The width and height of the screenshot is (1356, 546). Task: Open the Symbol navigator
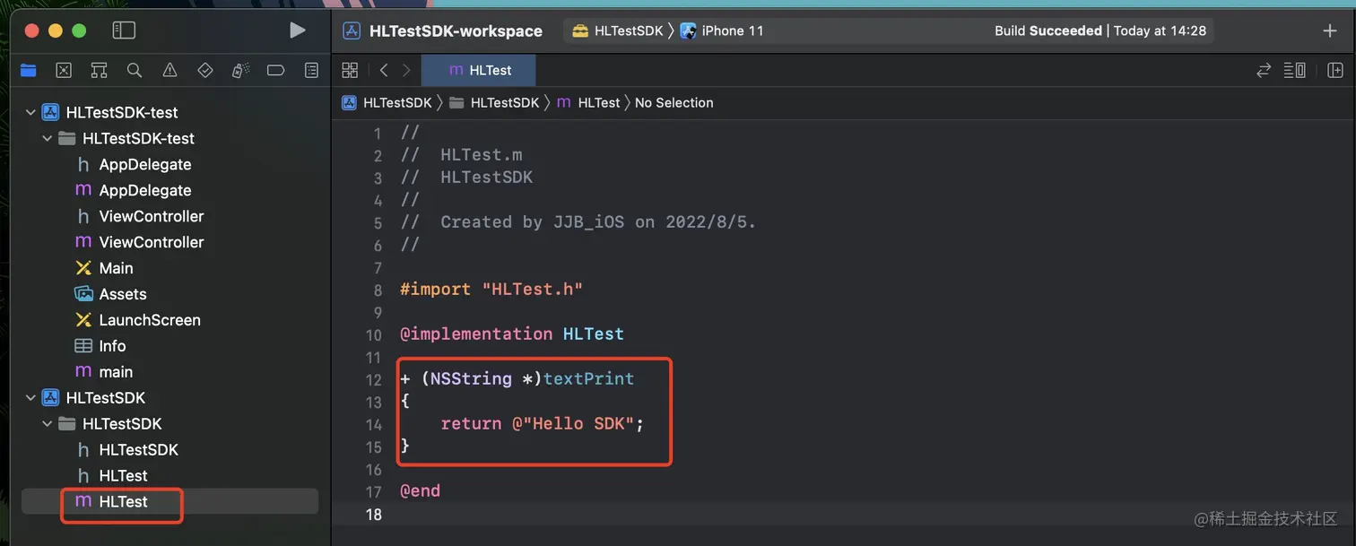click(99, 70)
